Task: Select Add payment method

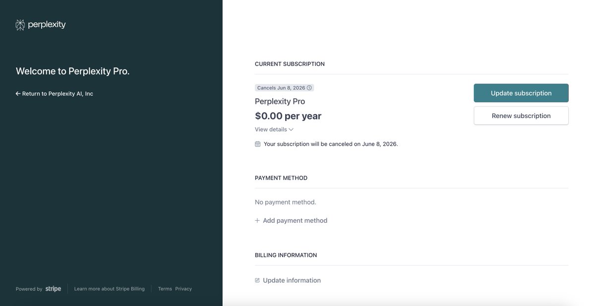Action: [x=295, y=221]
